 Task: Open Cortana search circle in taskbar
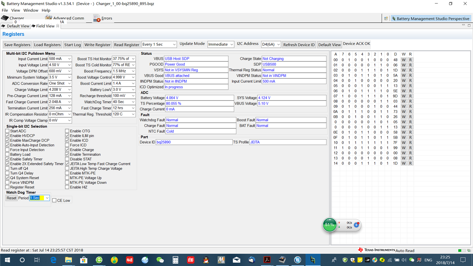click(x=22, y=260)
